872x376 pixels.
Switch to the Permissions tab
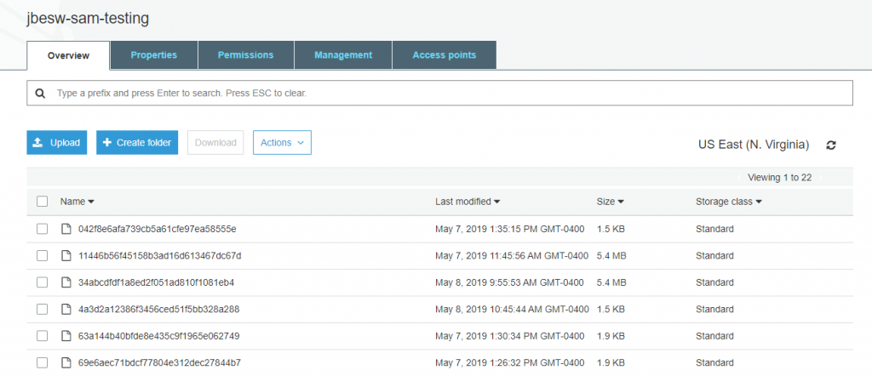246,55
